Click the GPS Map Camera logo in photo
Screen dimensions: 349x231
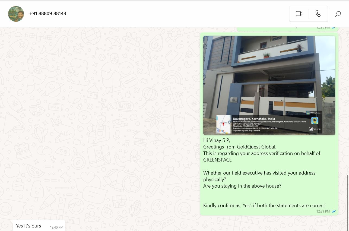pyautogui.click(x=315, y=121)
